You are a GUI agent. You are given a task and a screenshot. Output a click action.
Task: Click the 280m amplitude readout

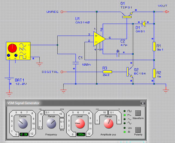click(x=81, y=134)
